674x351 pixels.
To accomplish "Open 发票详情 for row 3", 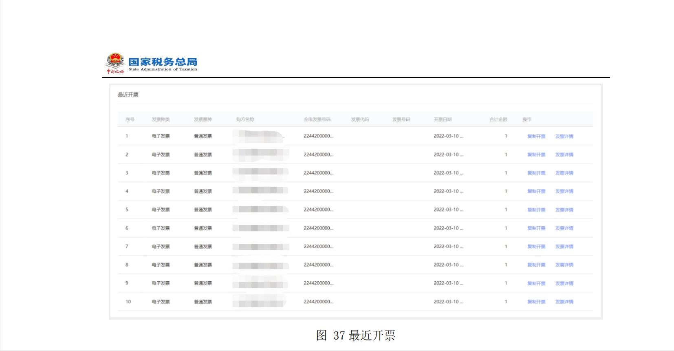I will (564, 173).
